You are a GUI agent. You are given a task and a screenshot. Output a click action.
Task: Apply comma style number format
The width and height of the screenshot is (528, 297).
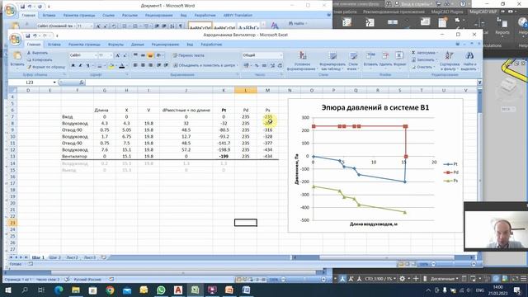click(264, 66)
